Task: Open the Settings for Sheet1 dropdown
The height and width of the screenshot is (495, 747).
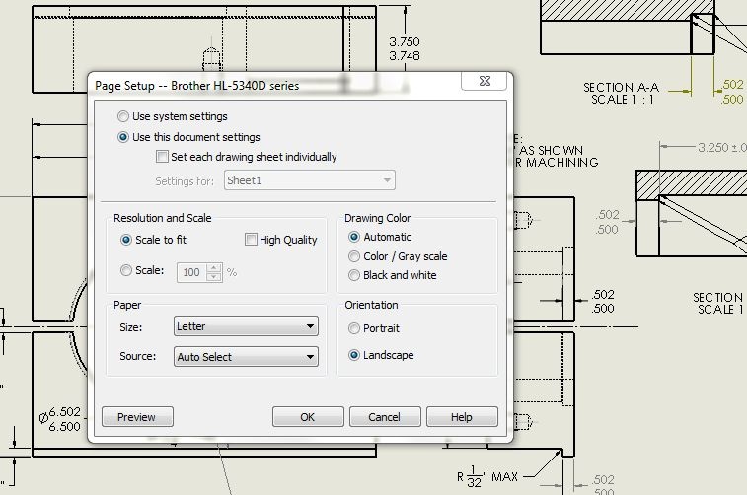Action: pyautogui.click(x=310, y=180)
